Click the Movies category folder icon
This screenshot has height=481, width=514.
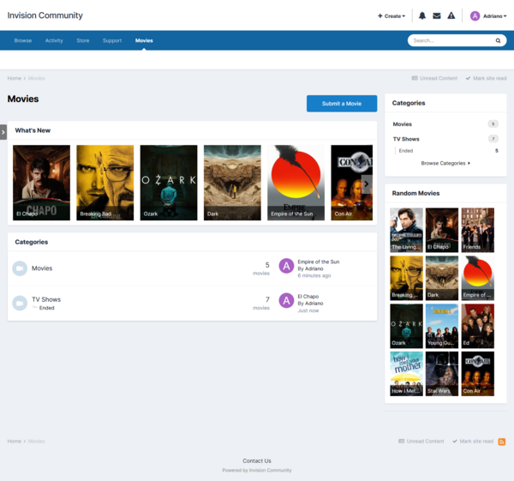click(x=20, y=268)
